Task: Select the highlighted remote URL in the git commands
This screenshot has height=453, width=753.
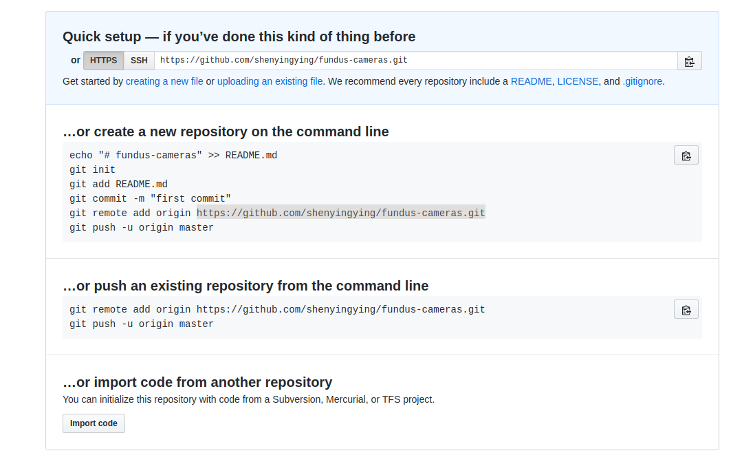Action: pos(340,213)
